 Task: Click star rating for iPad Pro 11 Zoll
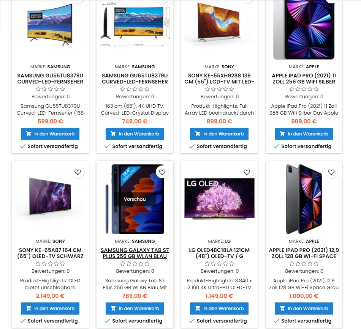(304, 89)
